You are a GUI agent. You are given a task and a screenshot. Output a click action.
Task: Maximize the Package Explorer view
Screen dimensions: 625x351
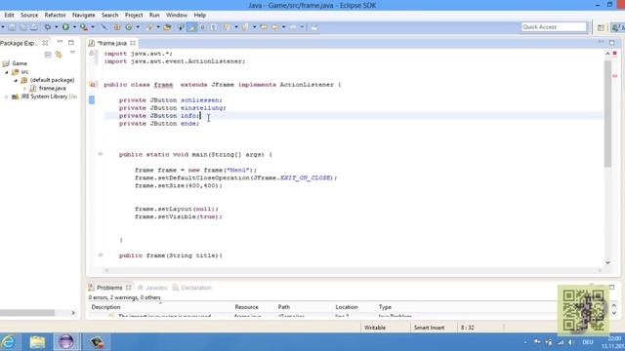[71, 43]
